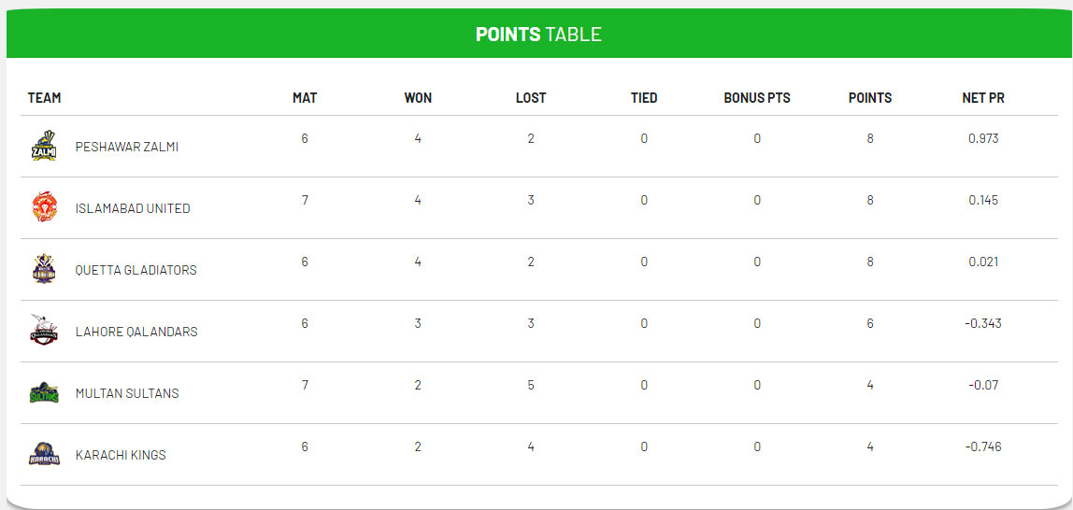Click the TEAM column header
This screenshot has width=1073, height=510.
(x=45, y=98)
